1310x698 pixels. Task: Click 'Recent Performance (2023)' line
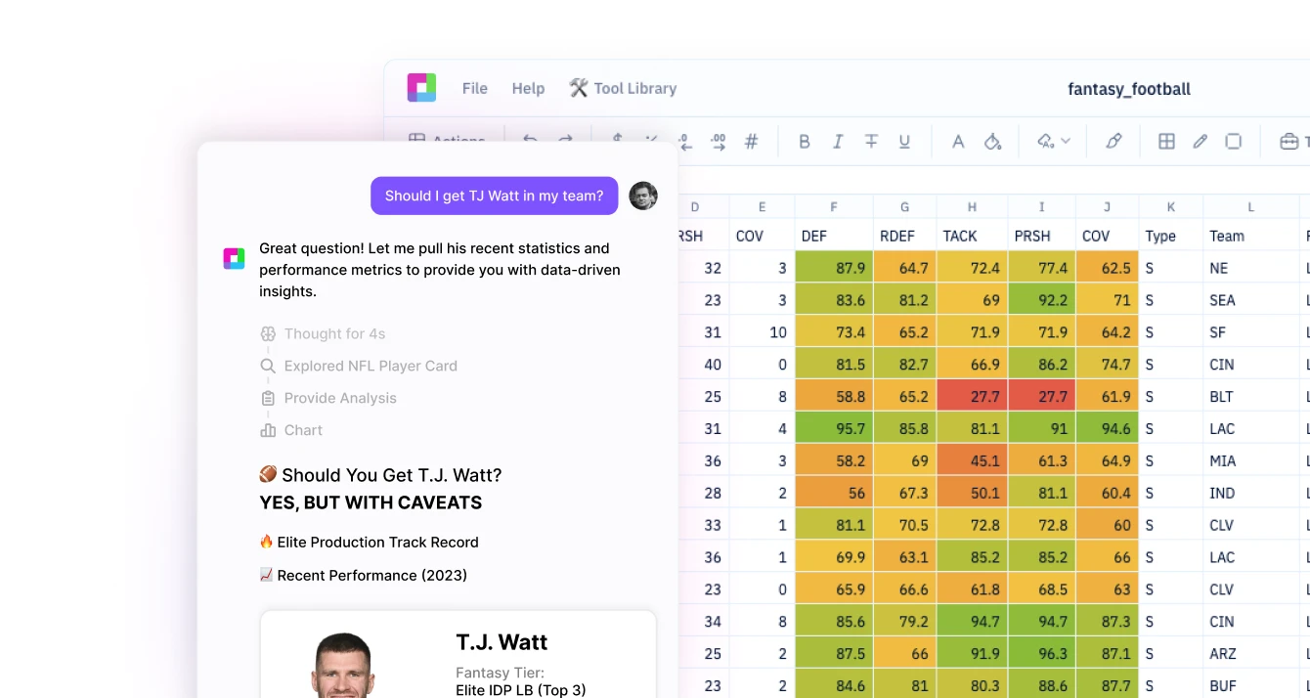pyautogui.click(x=363, y=575)
